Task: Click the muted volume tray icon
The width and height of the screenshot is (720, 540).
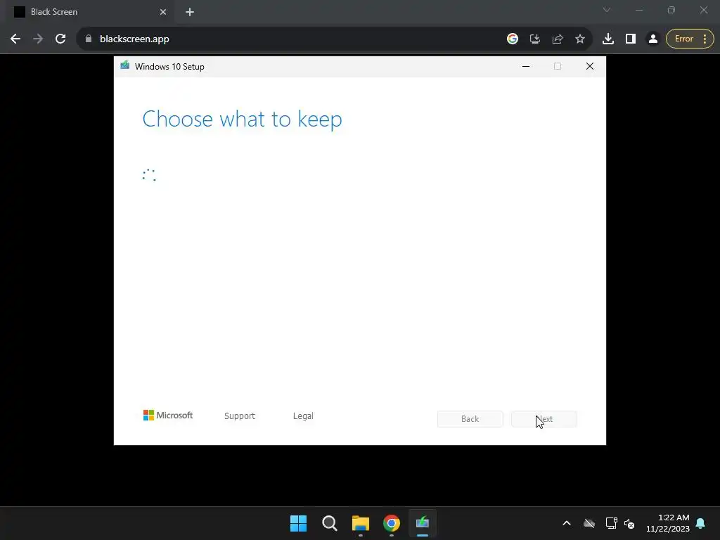Action: click(629, 523)
